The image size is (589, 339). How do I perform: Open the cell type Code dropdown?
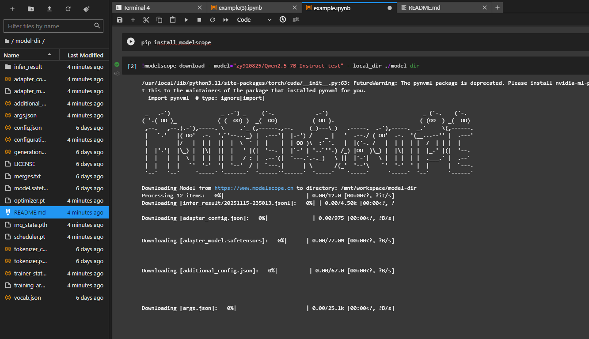pyautogui.click(x=254, y=20)
